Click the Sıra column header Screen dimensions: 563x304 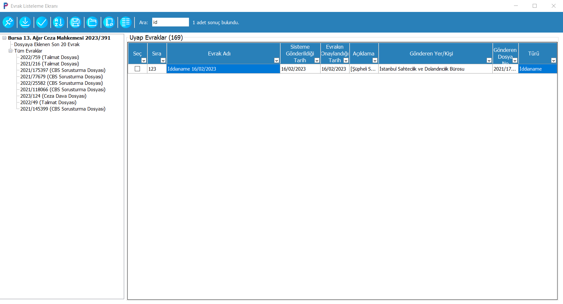(x=156, y=54)
